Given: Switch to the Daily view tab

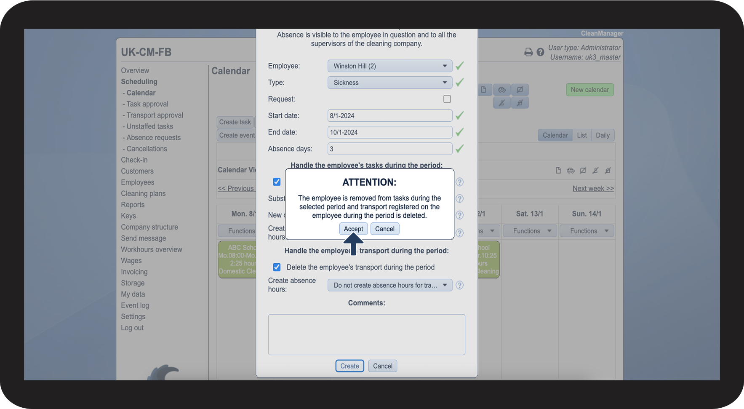Looking at the screenshot, I should 603,135.
